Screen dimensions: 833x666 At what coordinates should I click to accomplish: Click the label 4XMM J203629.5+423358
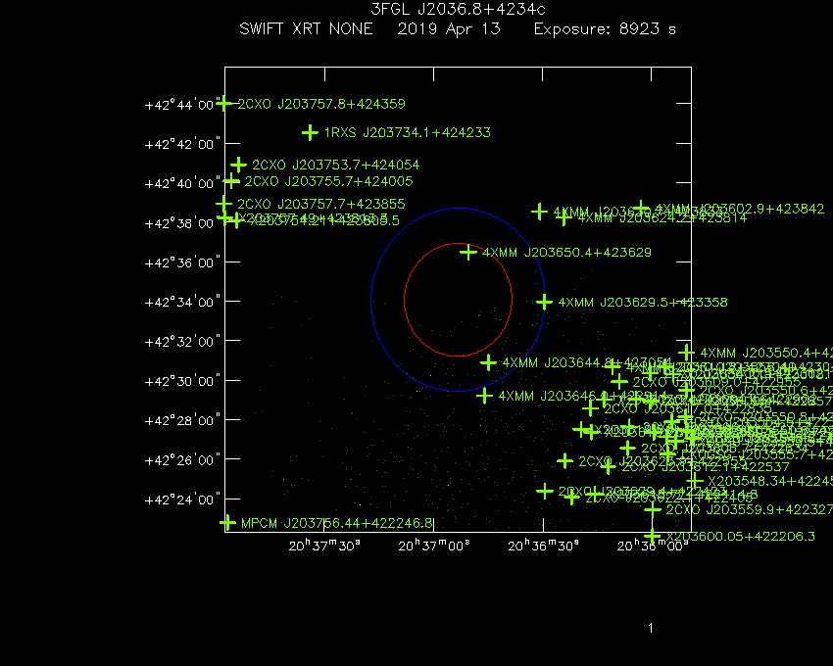643,303
